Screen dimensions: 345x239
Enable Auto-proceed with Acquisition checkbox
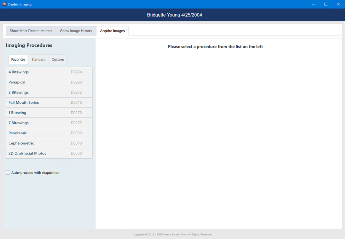click(x=8, y=172)
